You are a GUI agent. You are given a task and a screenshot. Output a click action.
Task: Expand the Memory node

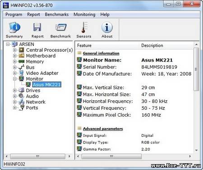click(14, 62)
